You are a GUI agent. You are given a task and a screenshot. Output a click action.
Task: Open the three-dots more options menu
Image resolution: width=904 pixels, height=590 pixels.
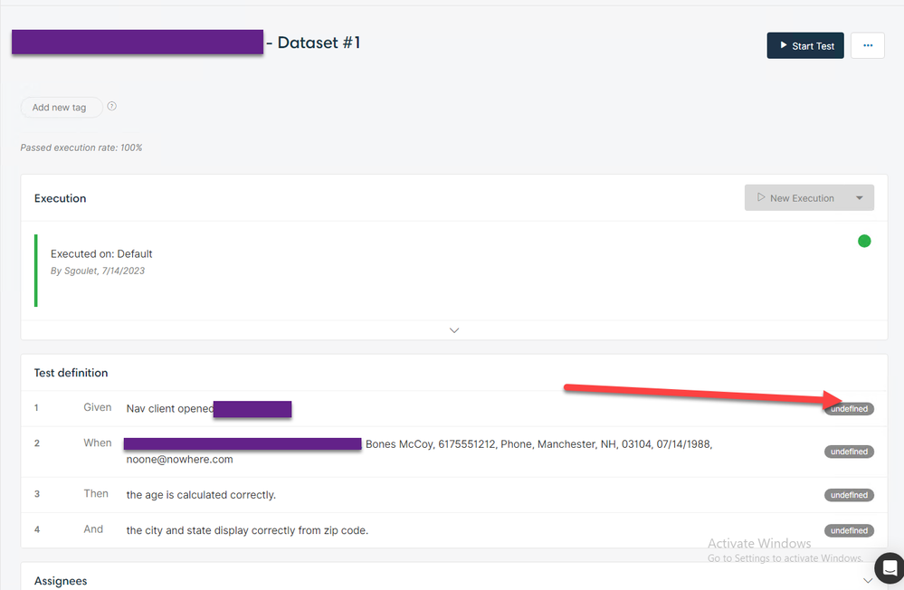868,45
